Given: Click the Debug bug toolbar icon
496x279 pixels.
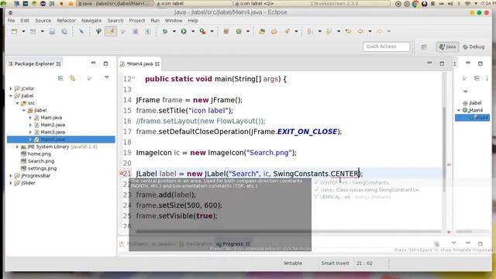Looking at the screenshot, I should click(165, 31).
